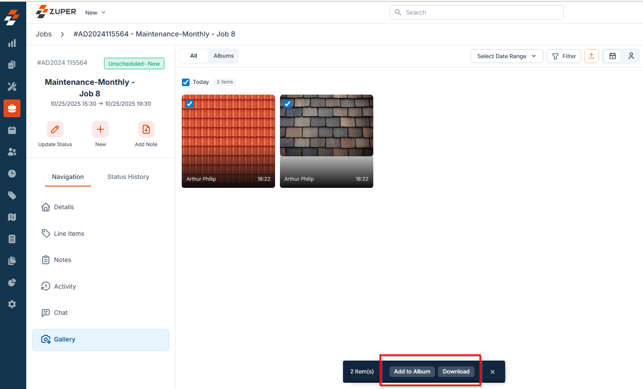Click the Update Status pencil icon
Viewport: 643px width, 389px height.
(x=55, y=129)
